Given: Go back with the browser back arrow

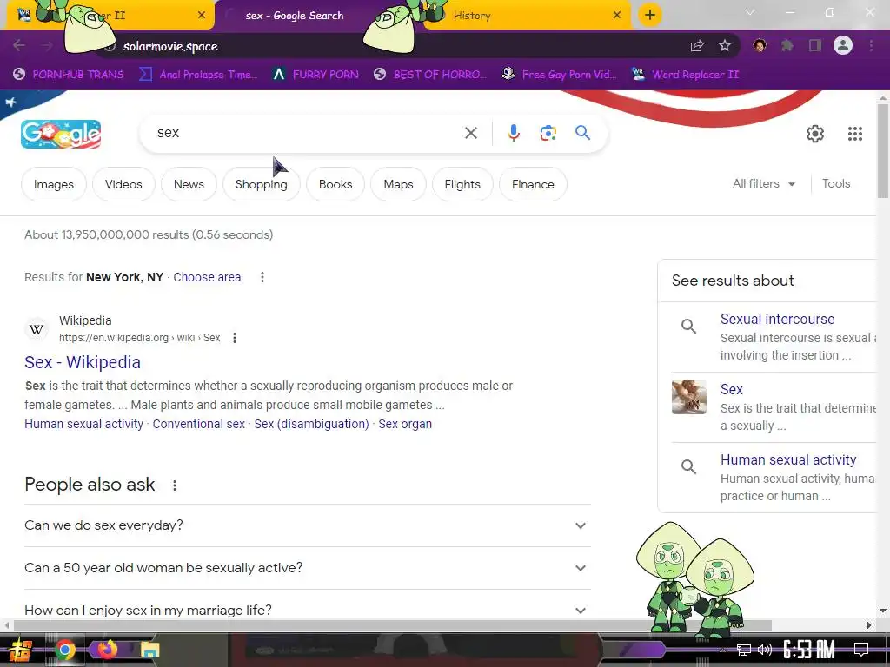Looking at the screenshot, I should click(19, 46).
